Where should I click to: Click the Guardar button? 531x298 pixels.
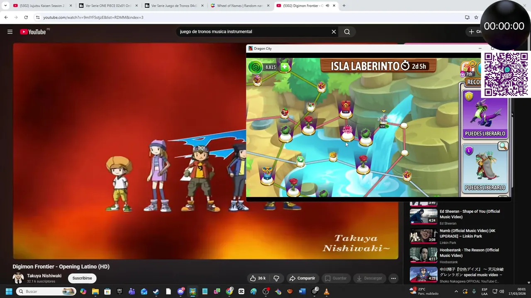335,278
